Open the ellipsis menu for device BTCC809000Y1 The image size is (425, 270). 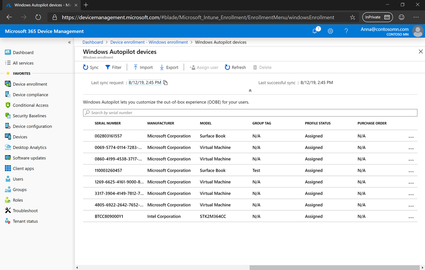pos(411,216)
